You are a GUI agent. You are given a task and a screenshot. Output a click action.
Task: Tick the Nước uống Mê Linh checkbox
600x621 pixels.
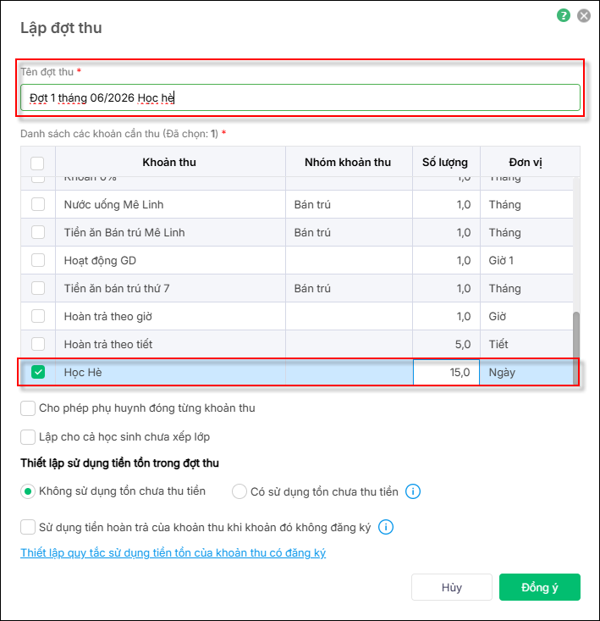[38, 204]
